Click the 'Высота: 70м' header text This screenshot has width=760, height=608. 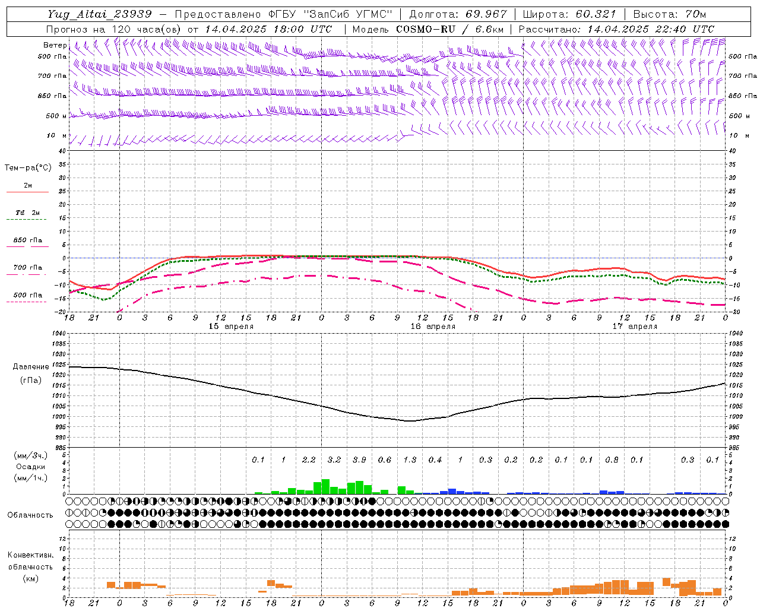(x=670, y=14)
